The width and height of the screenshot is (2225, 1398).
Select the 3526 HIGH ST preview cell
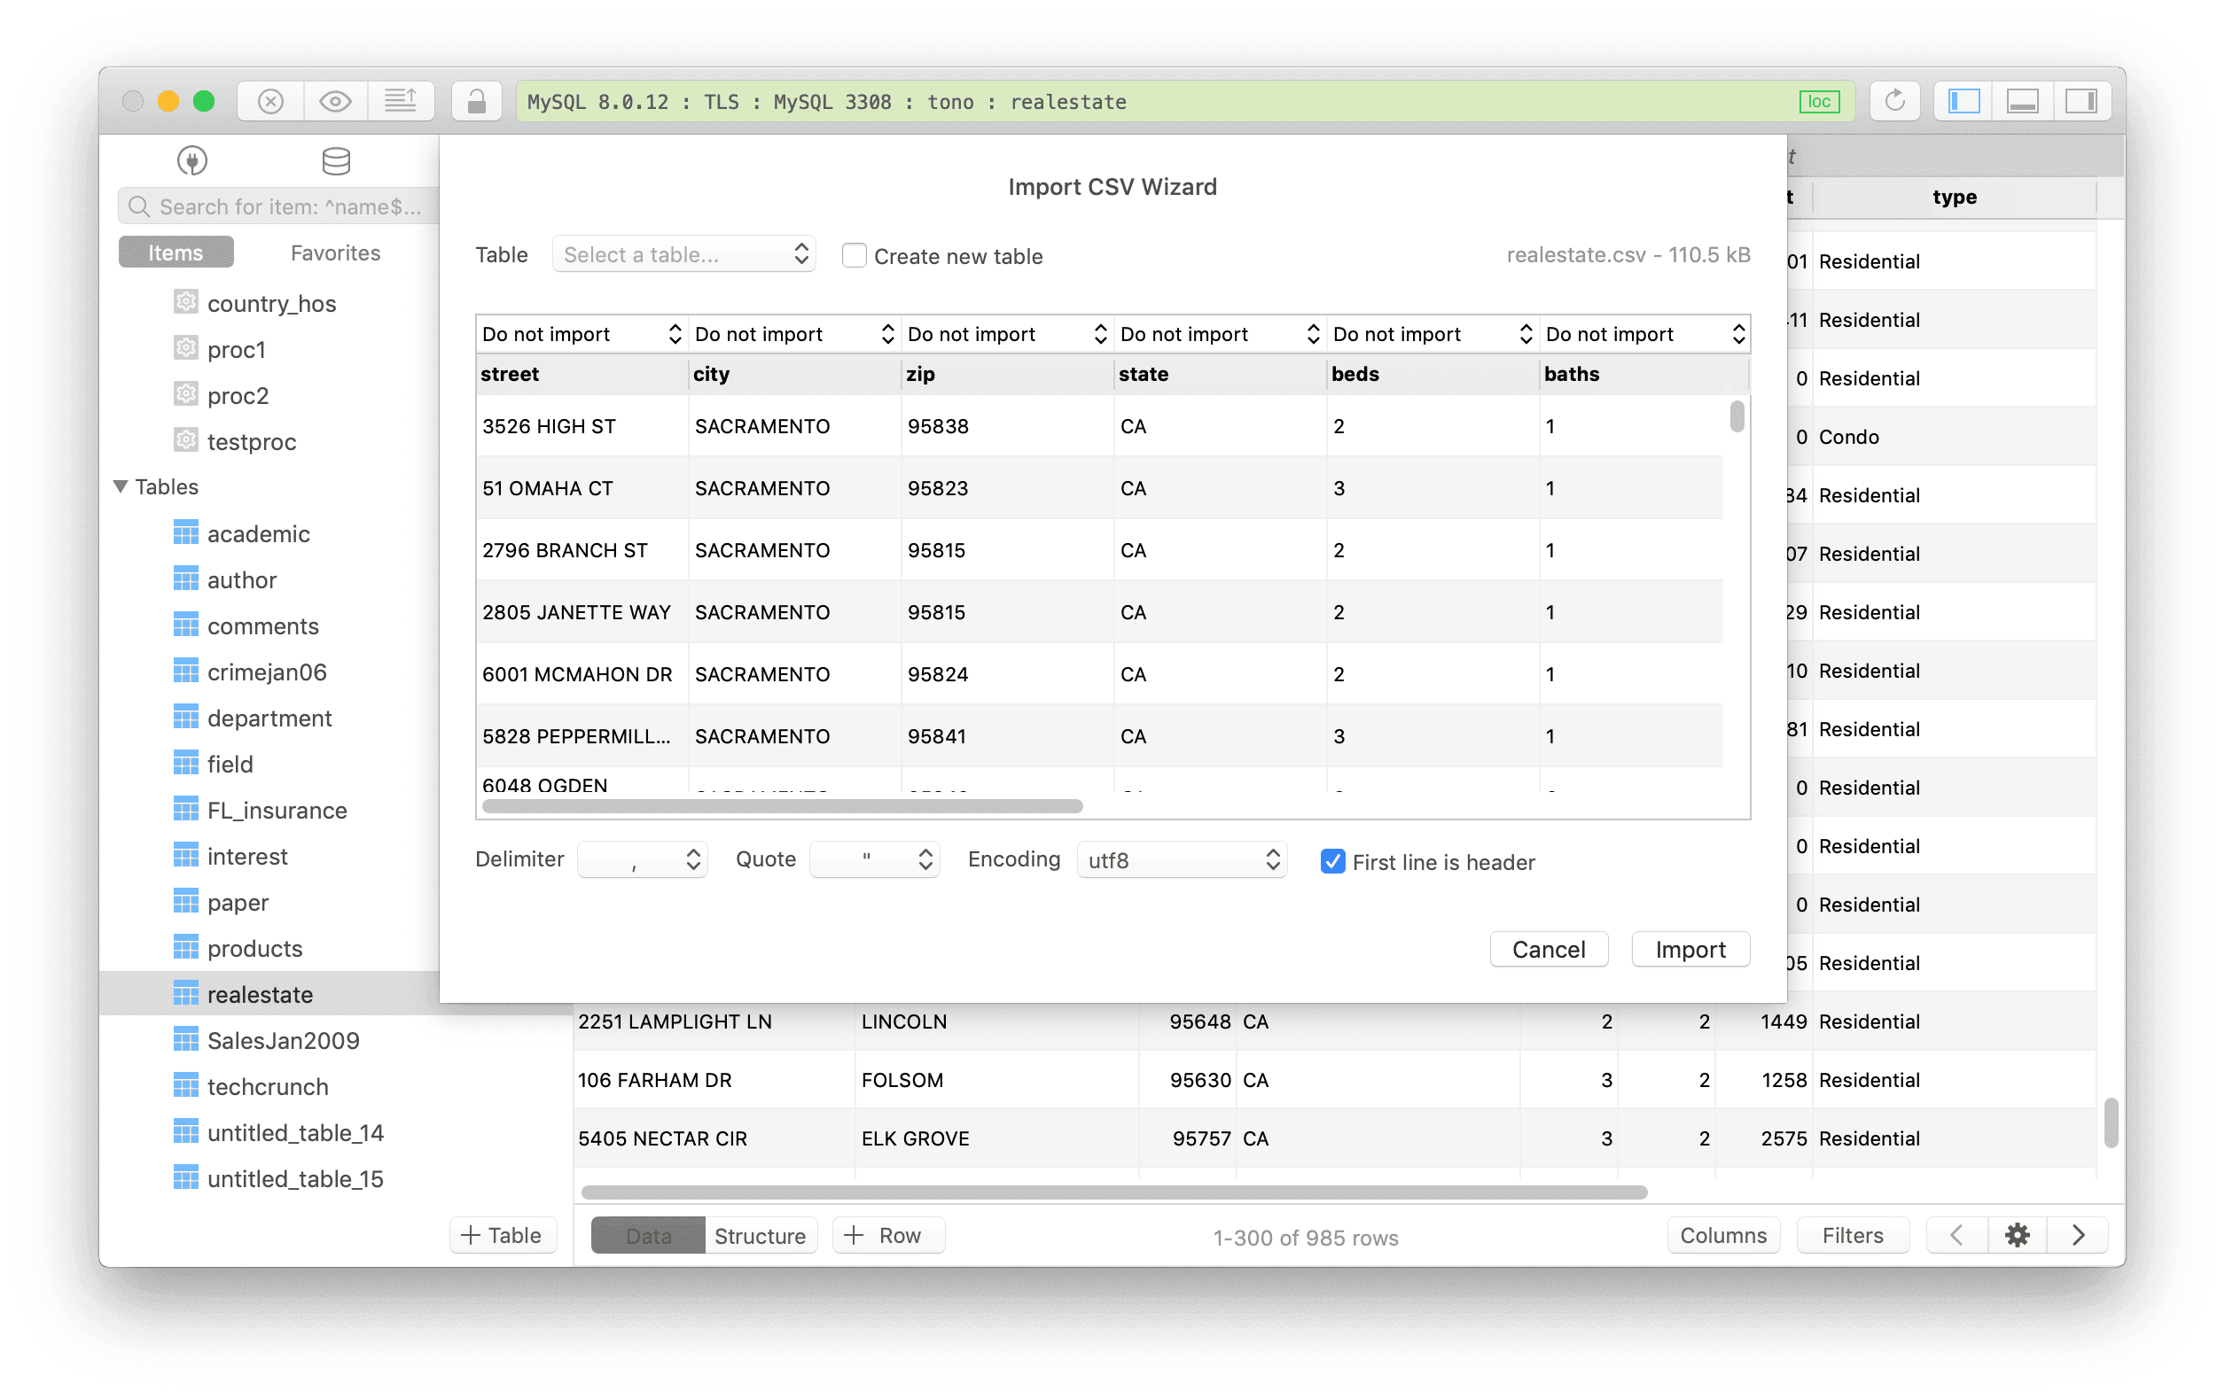pyautogui.click(x=582, y=425)
